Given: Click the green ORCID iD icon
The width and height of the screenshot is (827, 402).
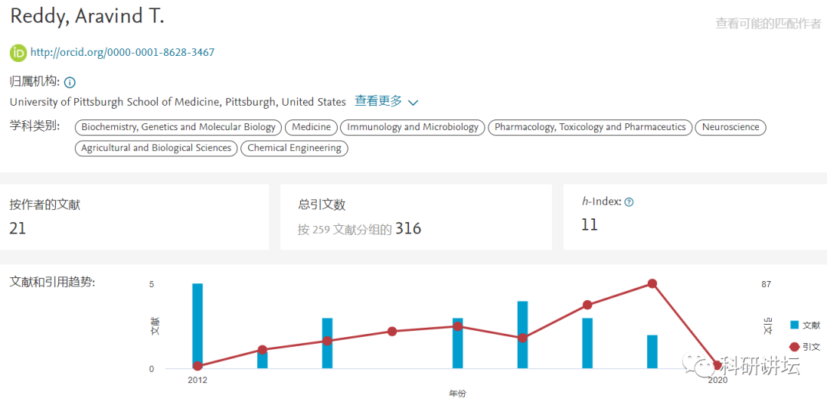Looking at the screenshot, I should [18, 53].
